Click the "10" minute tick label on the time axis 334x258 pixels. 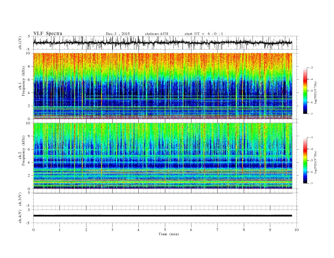[296, 230]
